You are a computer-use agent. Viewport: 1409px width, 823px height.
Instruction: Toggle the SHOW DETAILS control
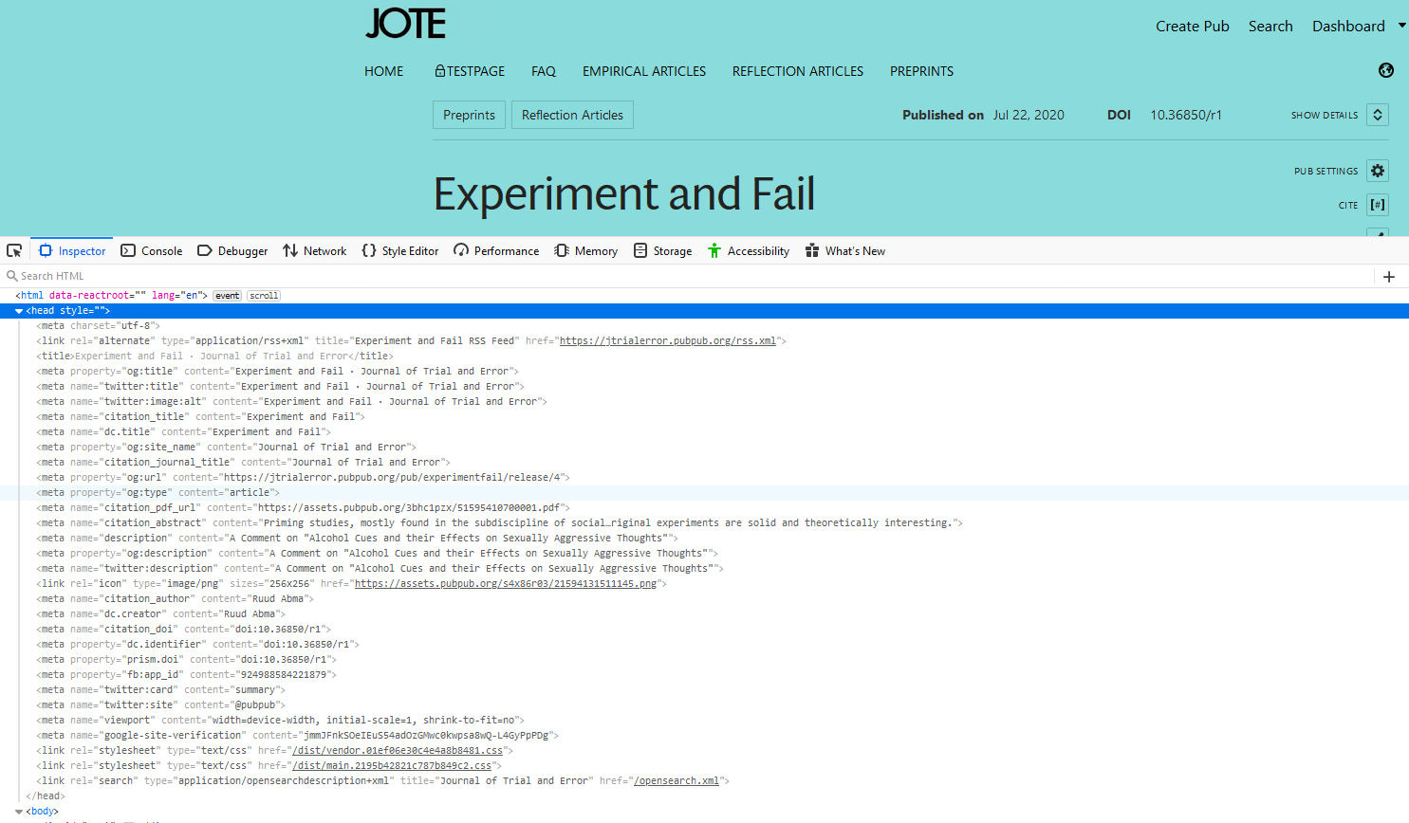pyautogui.click(x=1377, y=114)
